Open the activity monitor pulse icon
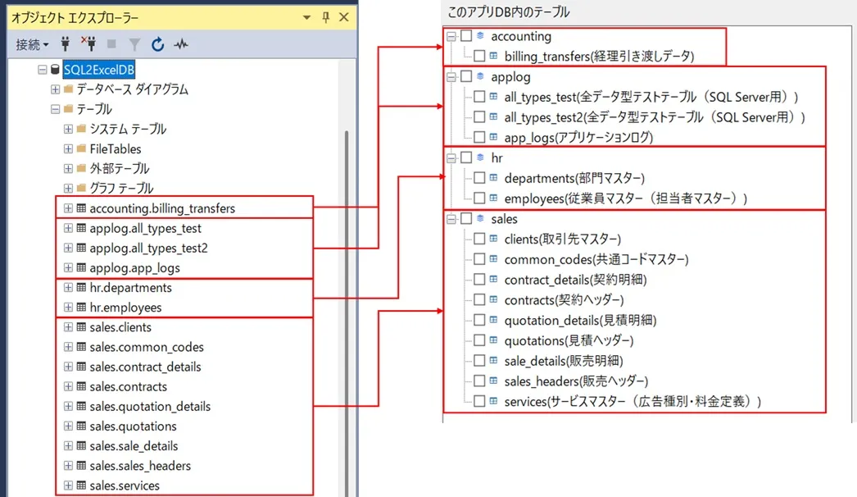Viewport: 857px width, 497px height. (181, 44)
